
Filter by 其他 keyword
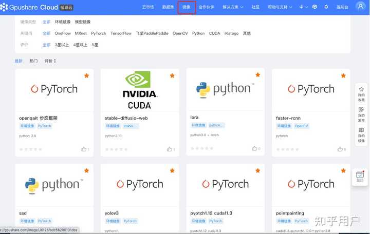point(247,33)
